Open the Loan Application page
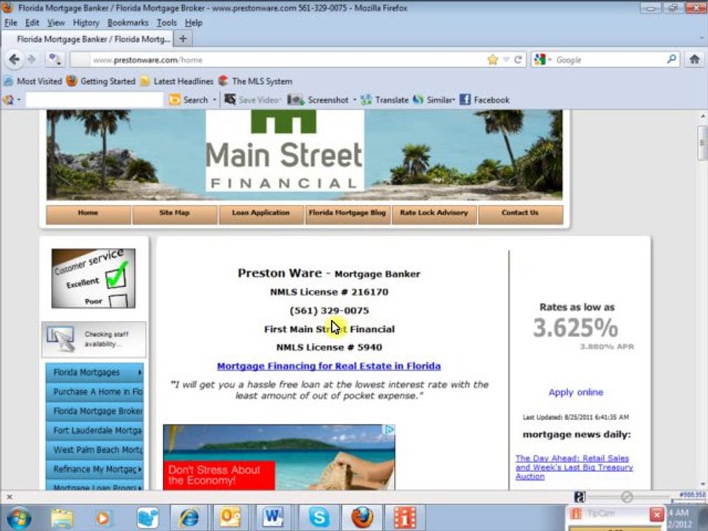 pyautogui.click(x=261, y=214)
